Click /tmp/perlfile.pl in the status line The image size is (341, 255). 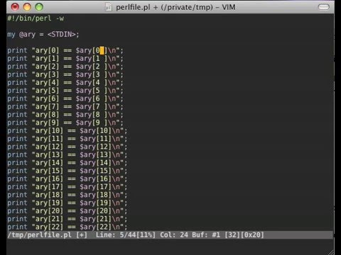click(x=39, y=235)
